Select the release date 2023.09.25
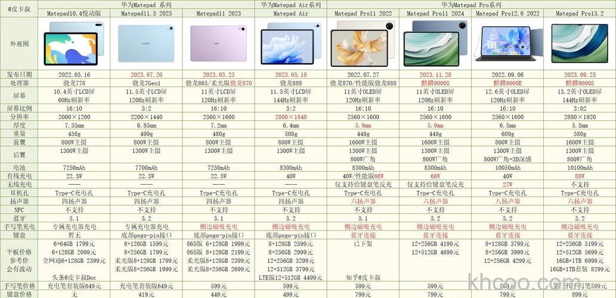Image resolution: width=616 pixels, height=298 pixels. [580, 74]
